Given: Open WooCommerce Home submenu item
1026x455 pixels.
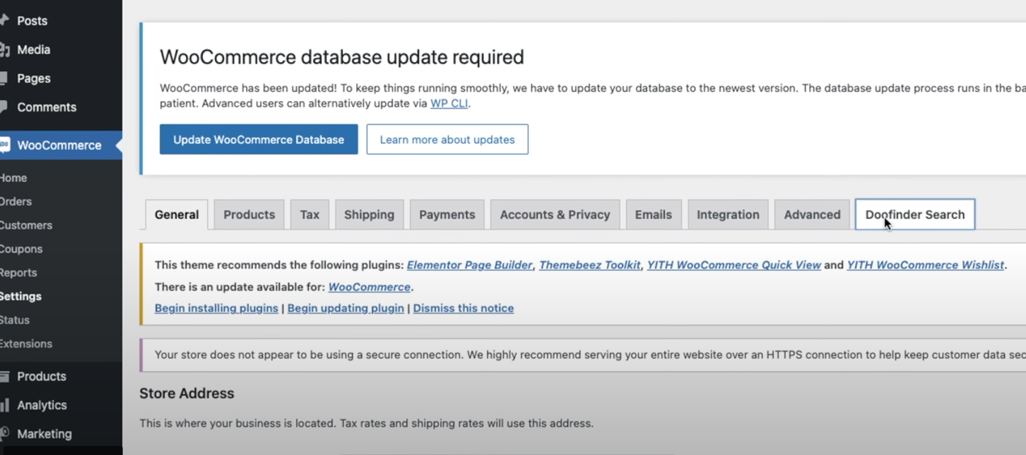Looking at the screenshot, I should coord(13,178).
